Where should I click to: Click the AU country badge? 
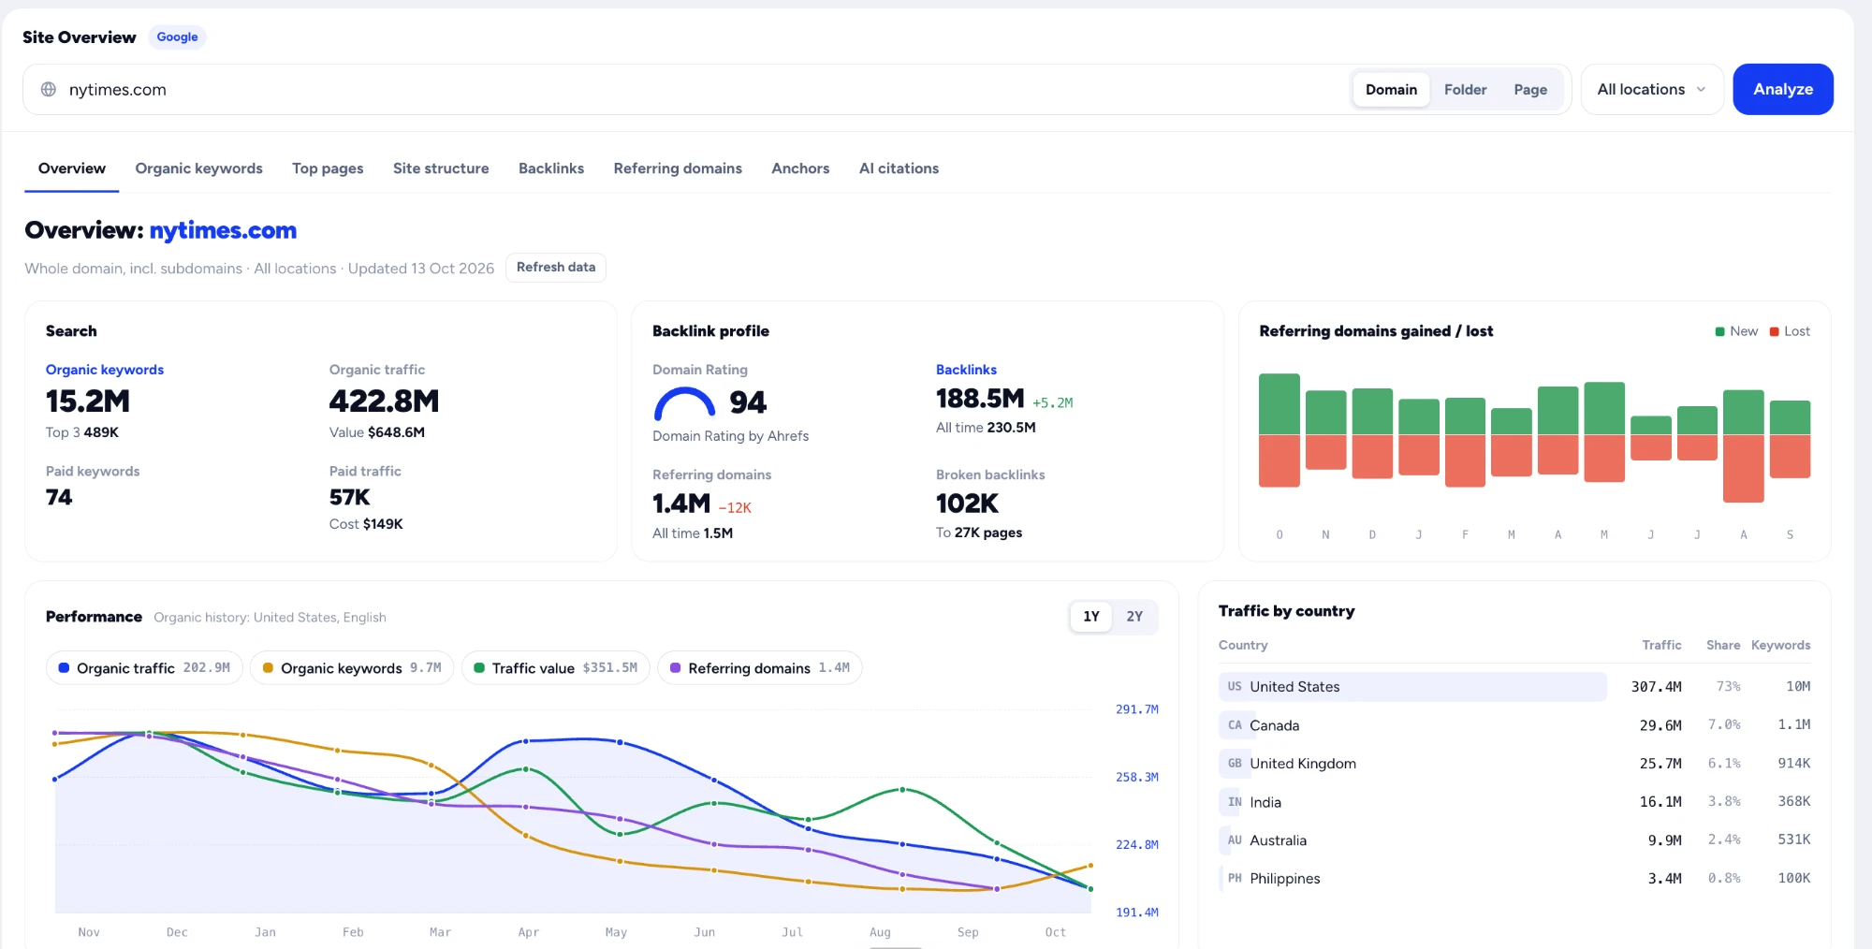pos(1234,840)
